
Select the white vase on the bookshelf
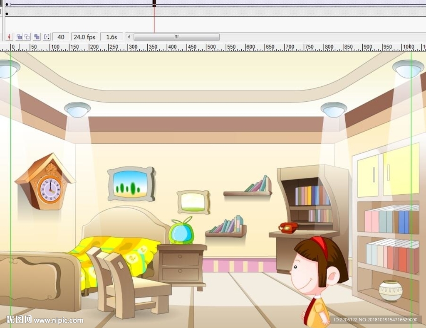pyautogui.click(x=390, y=291)
